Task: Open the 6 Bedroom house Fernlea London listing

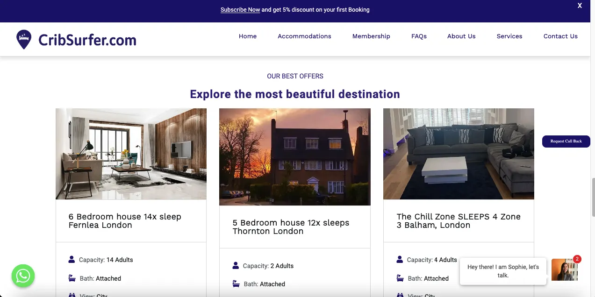Action: click(x=125, y=221)
